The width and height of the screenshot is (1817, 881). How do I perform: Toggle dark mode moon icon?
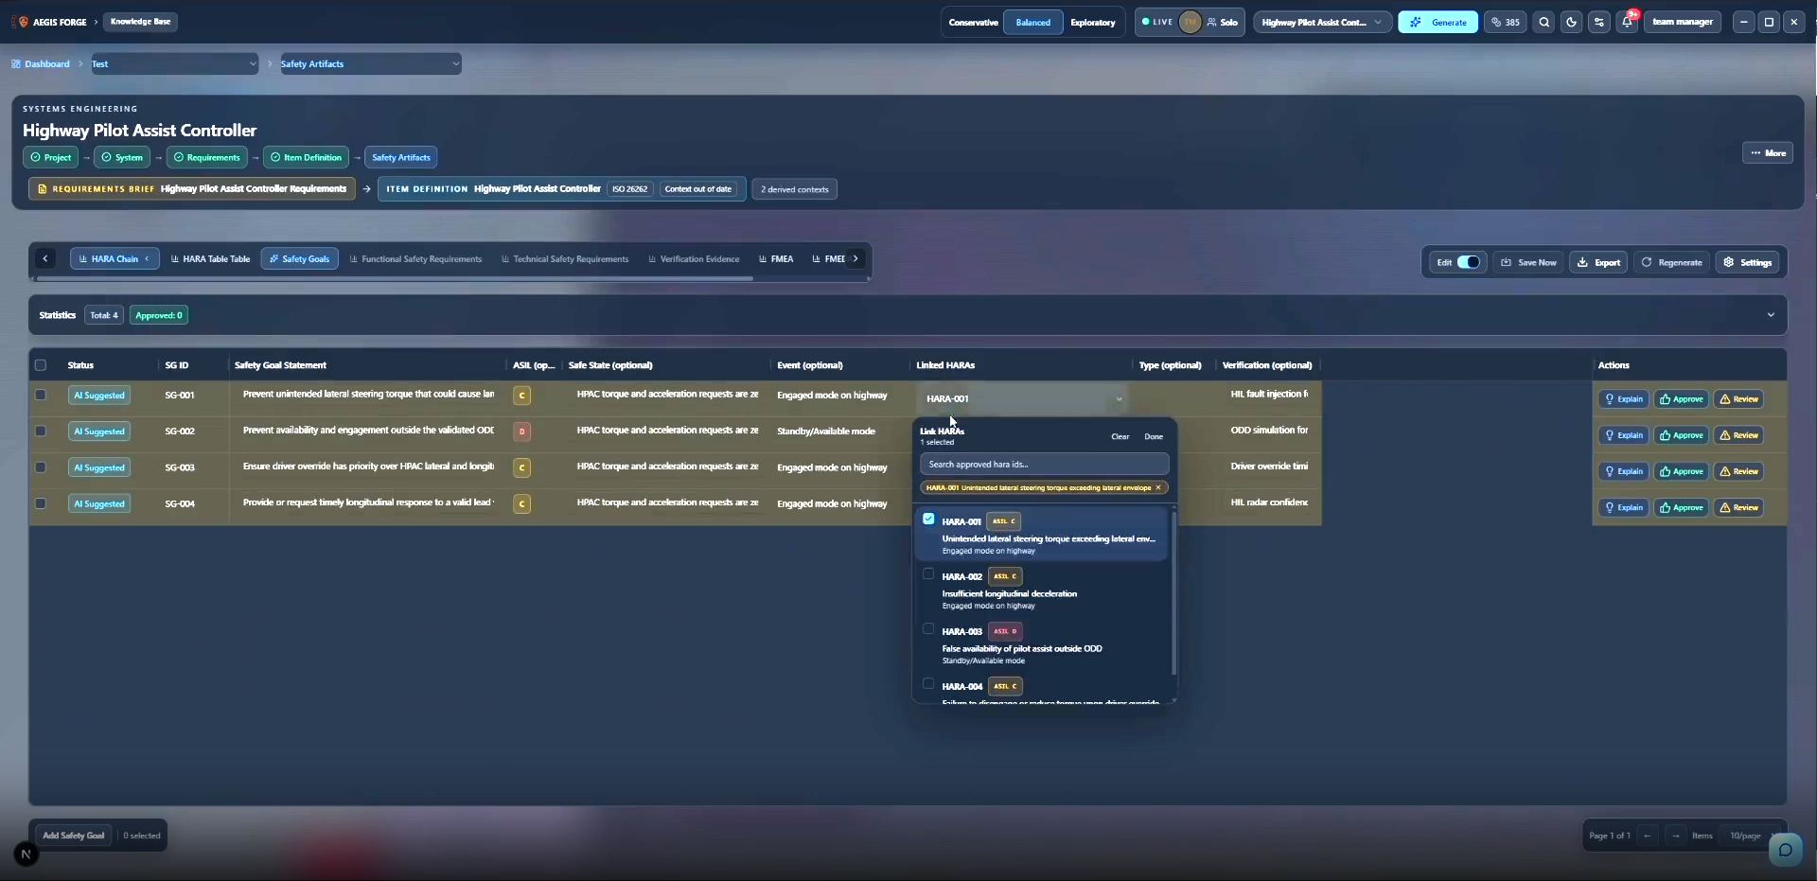tap(1572, 22)
